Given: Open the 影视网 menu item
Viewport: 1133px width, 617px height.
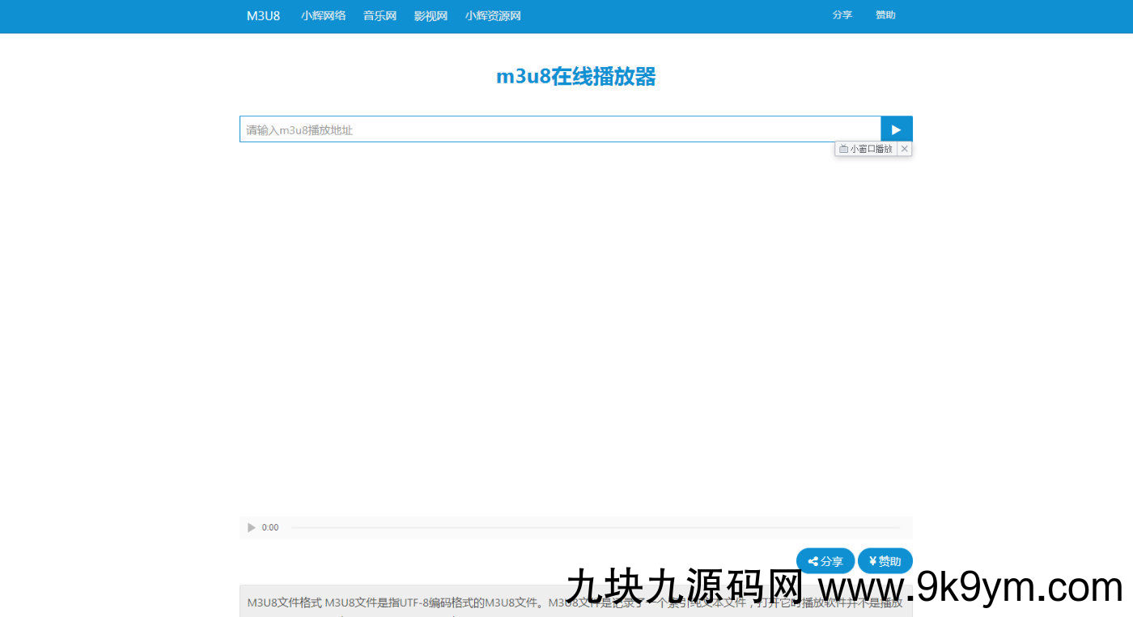Looking at the screenshot, I should pos(431,15).
